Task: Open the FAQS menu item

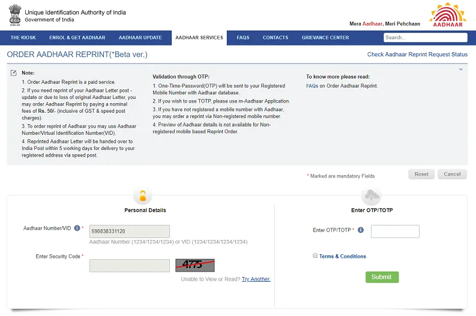Action: tap(243, 38)
